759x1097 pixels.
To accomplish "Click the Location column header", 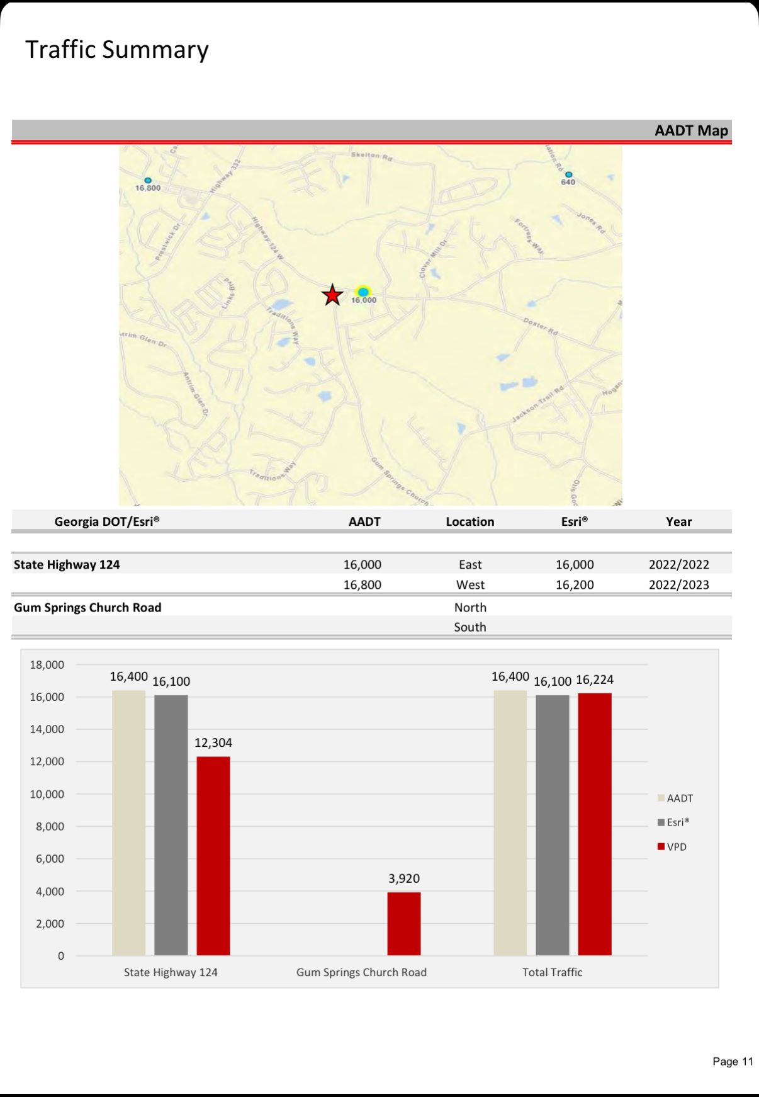I will [469, 521].
